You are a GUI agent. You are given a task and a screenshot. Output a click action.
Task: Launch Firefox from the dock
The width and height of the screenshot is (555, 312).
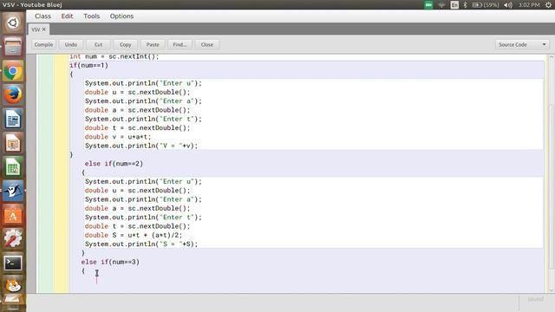tap(13, 94)
